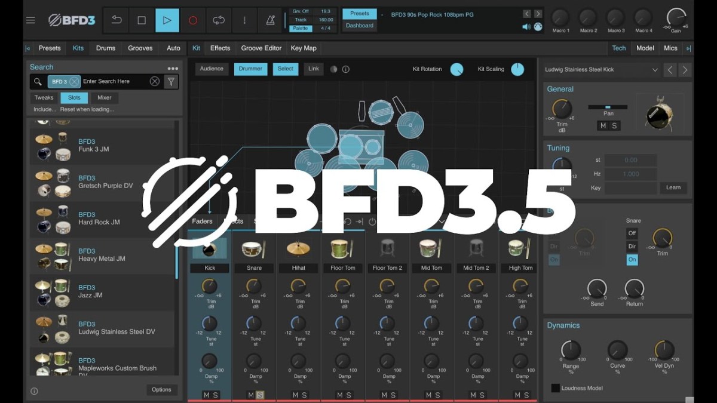This screenshot has width=717, height=403.
Task: Solo the Snare channel strip
Action: point(259,395)
